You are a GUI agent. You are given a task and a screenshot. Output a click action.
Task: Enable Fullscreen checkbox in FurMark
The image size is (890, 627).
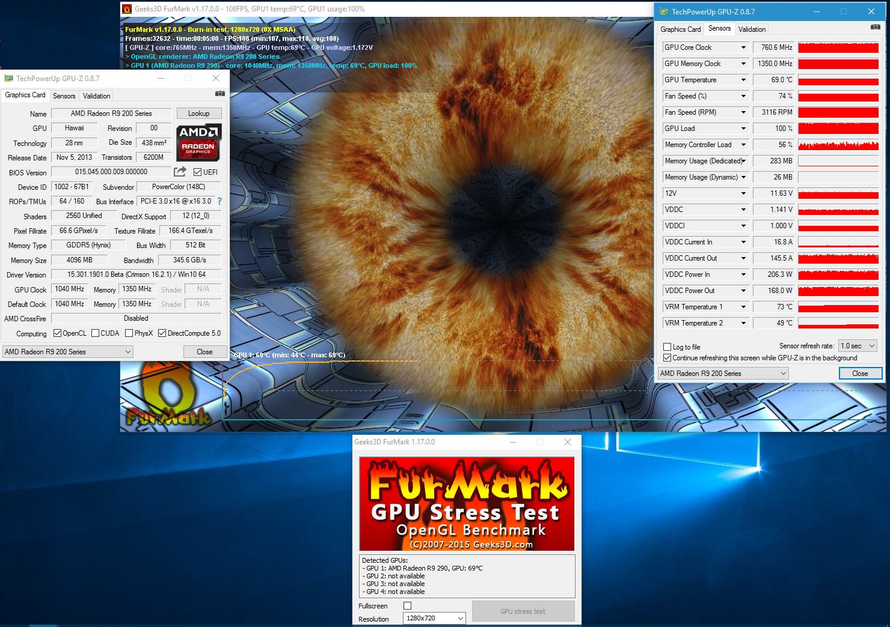[407, 606]
